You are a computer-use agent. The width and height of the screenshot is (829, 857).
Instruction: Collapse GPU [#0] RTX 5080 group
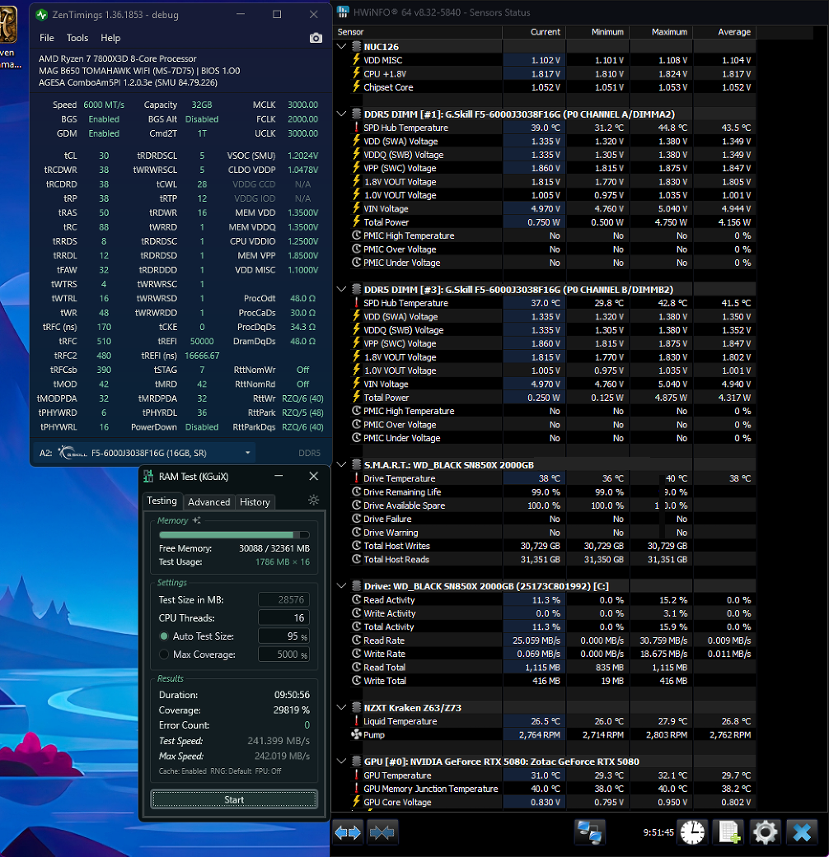coord(342,762)
